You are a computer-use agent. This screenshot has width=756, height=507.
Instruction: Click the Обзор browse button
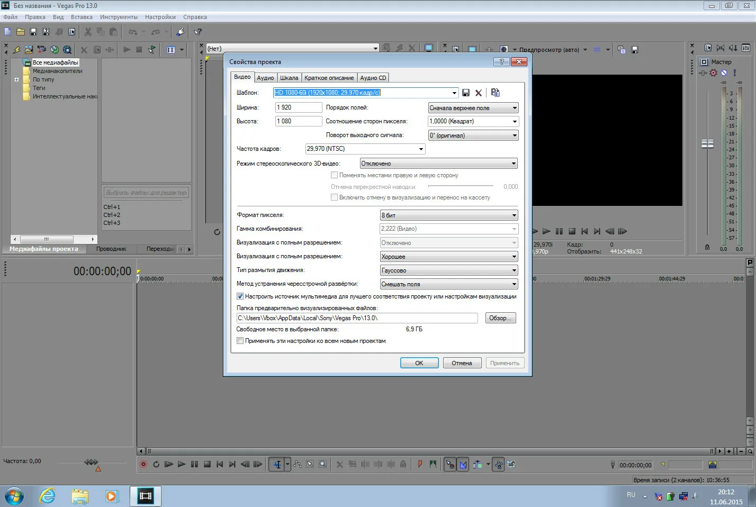tap(500, 318)
